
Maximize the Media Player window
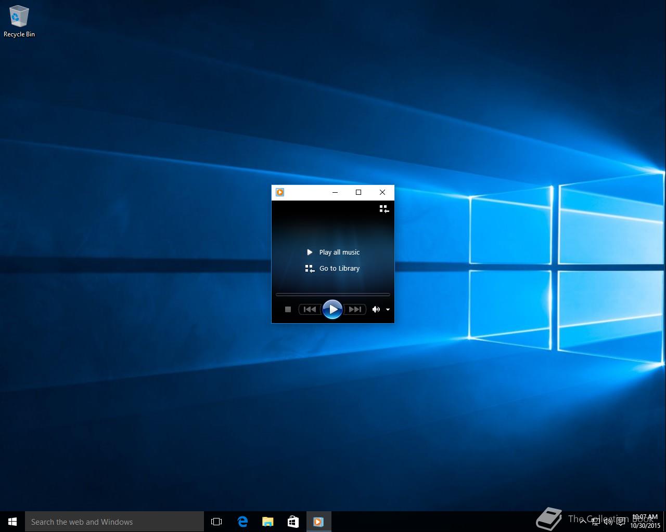tap(358, 192)
